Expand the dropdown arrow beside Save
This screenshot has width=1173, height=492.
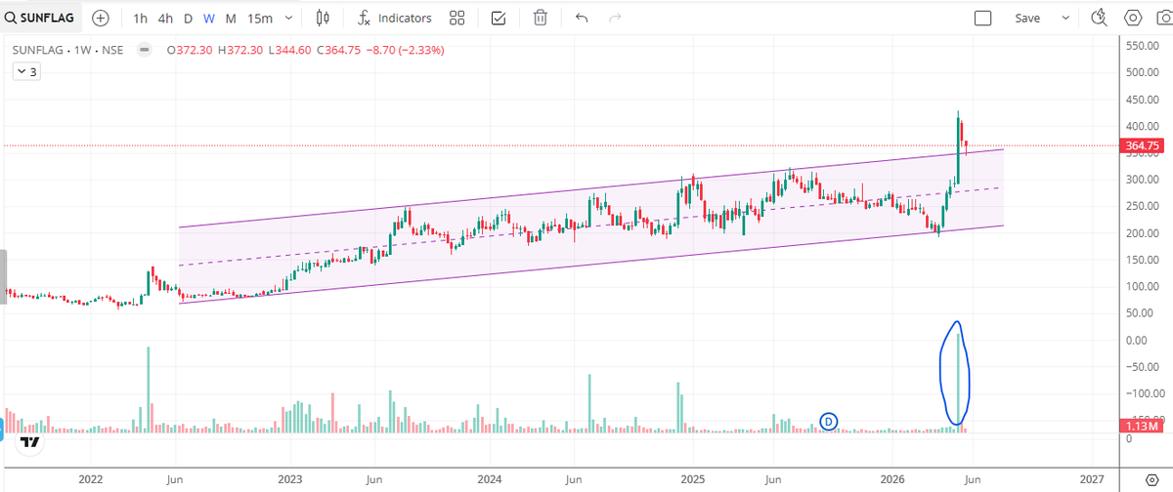[x=1065, y=18]
